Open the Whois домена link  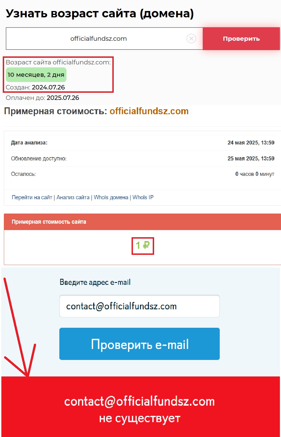(x=111, y=197)
